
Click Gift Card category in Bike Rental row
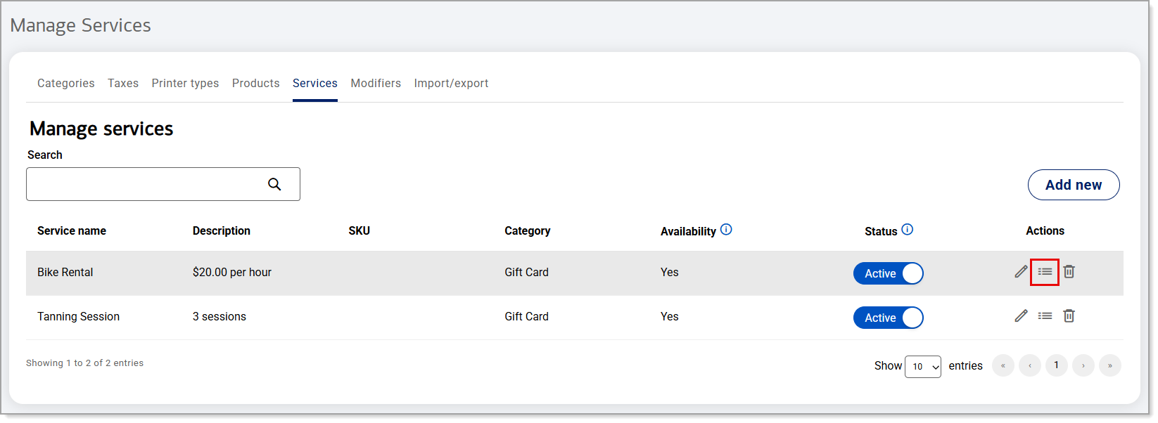click(526, 272)
